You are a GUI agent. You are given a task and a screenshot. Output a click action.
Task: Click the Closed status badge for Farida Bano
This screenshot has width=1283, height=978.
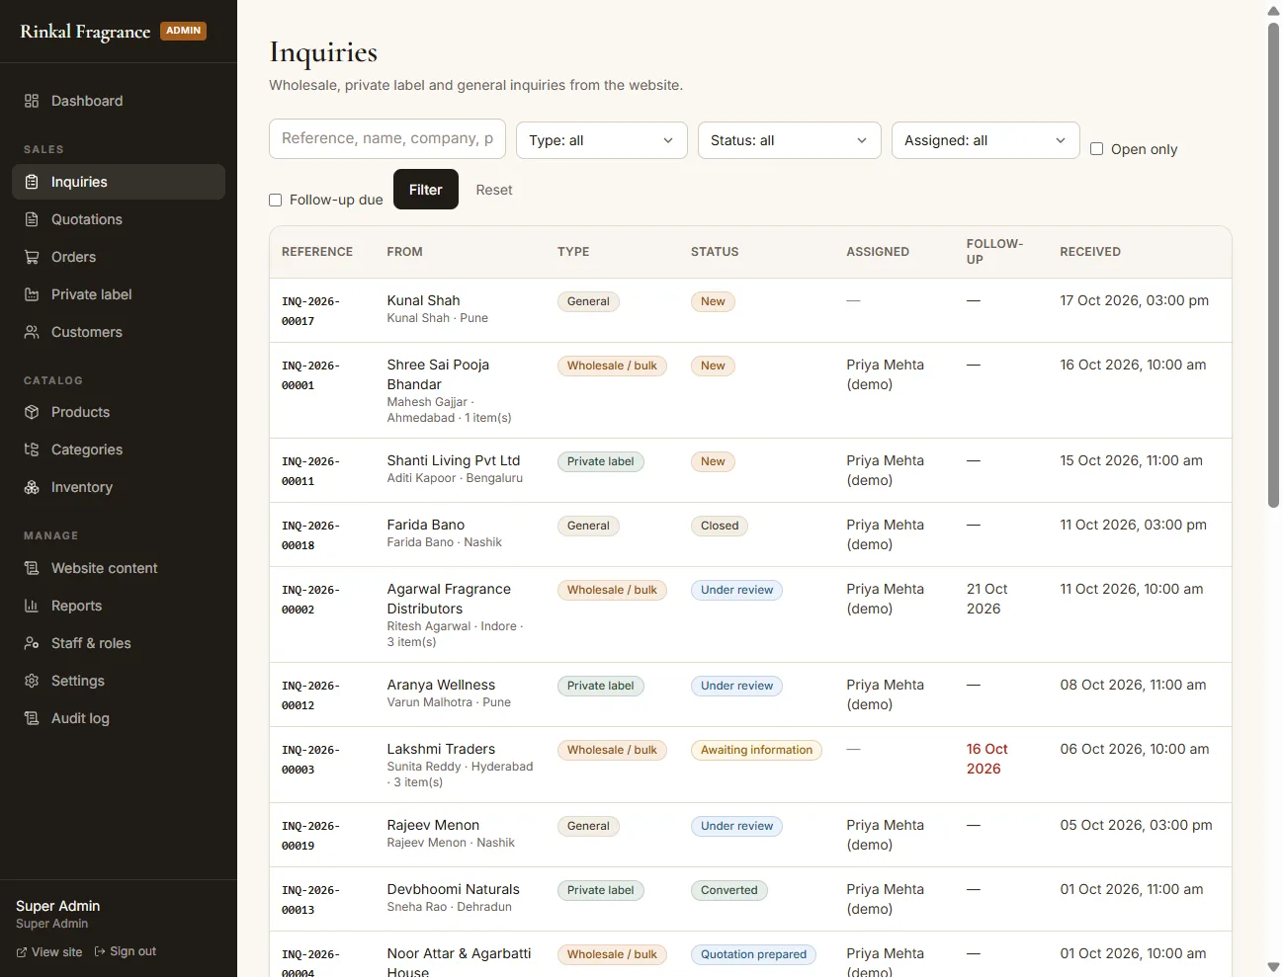click(720, 526)
